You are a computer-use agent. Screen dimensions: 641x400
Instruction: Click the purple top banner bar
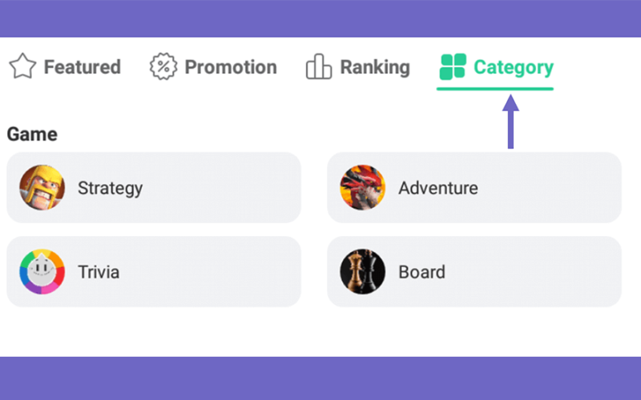pyautogui.click(x=320, y=18)
